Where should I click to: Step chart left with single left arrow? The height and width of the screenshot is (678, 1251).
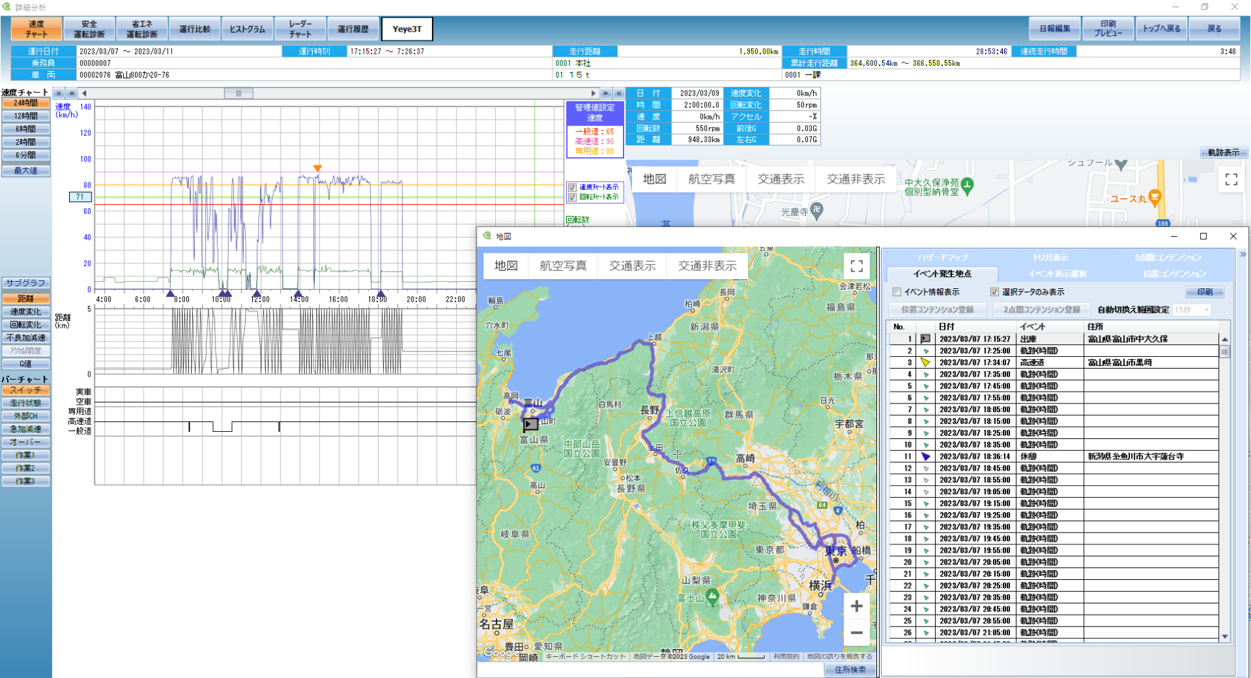click(84, 93)
